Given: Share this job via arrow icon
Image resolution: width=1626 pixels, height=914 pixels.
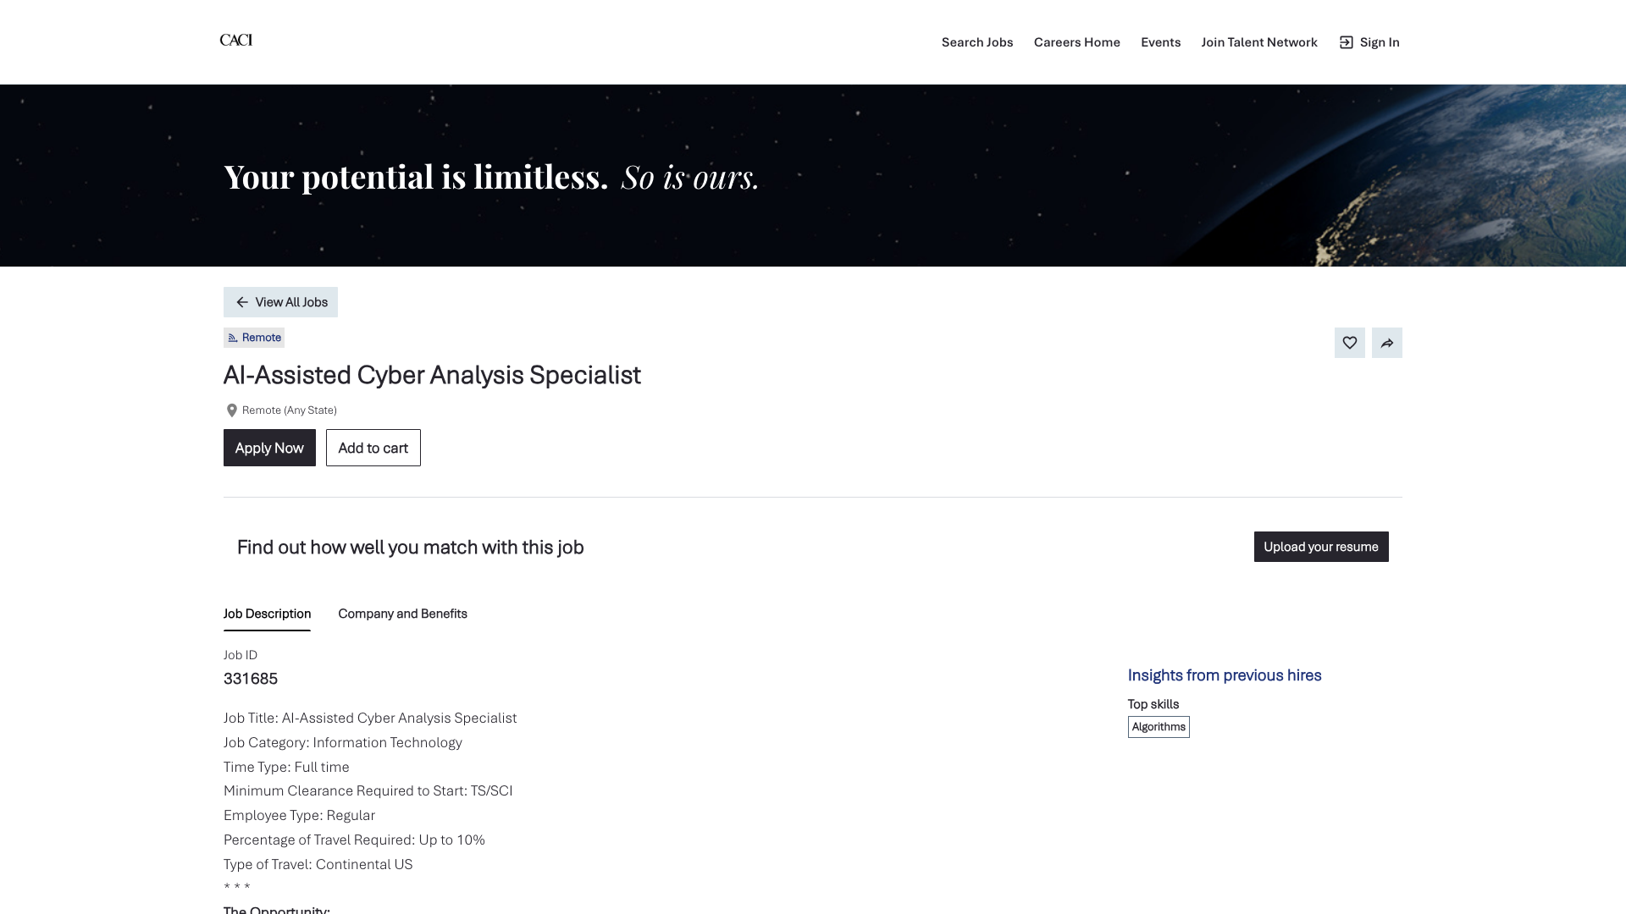Looking at the screenshot, I should click(x=1387, y=343).
